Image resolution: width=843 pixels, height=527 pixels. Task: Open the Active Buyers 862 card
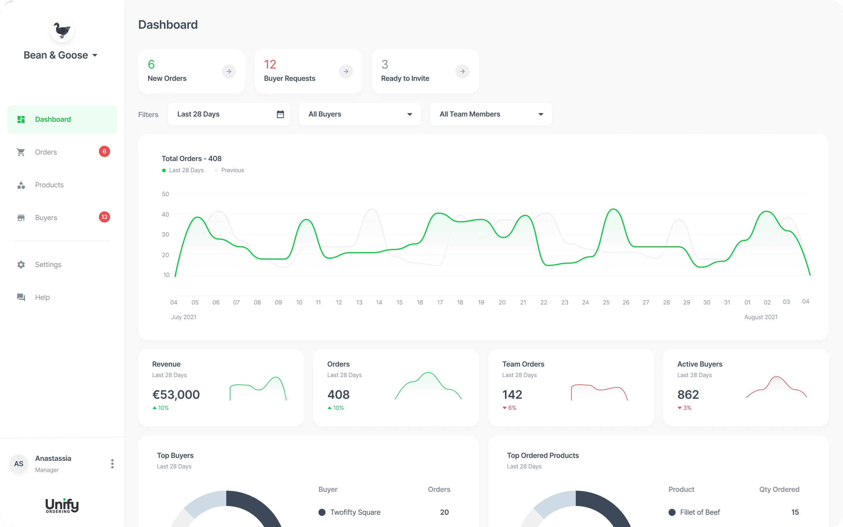point(746,388)
